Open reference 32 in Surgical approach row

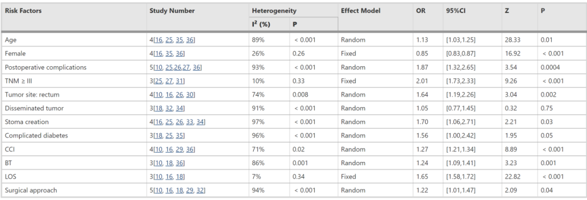(200, 190)
